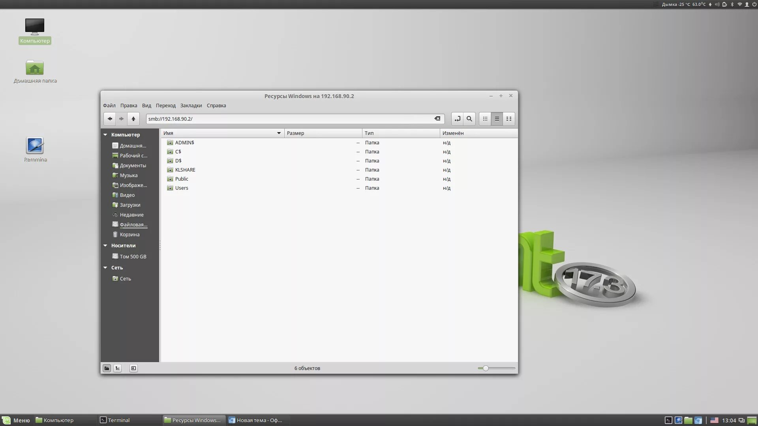Open the Закладки menu
This screenshot has width=758, height=426.
[191, 106]
